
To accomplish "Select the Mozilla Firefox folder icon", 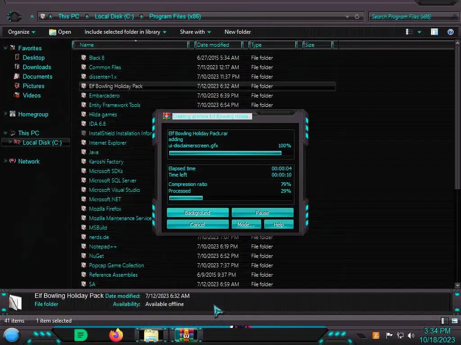I will pyautogui.click(x=84, y=208).
